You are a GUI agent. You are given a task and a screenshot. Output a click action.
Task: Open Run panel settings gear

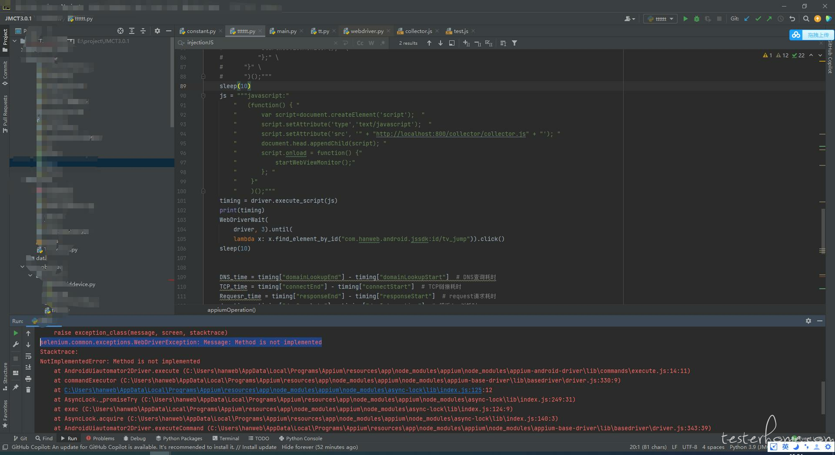click(x=808, y=321)
